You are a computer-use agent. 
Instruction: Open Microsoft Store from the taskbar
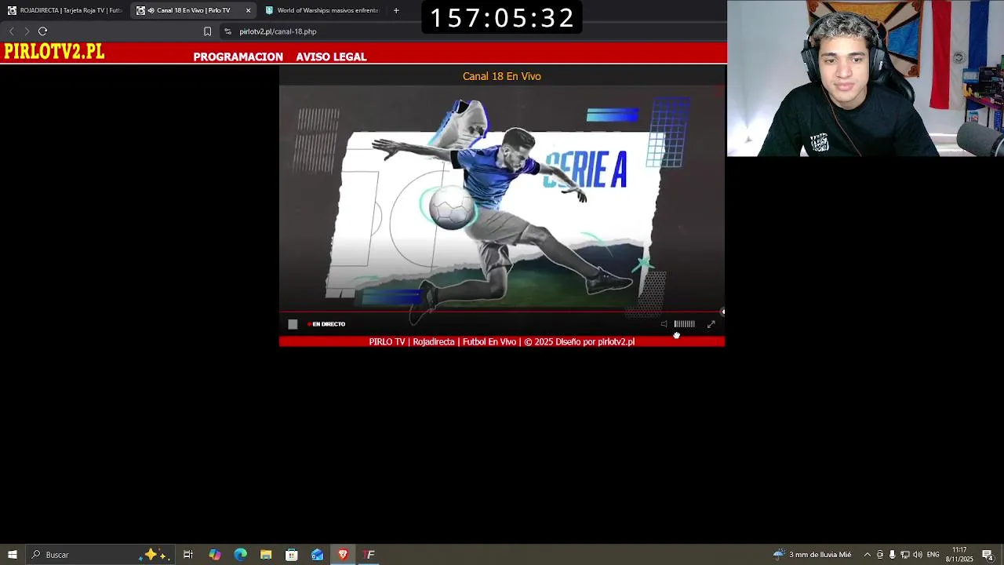tap(292, 555)
